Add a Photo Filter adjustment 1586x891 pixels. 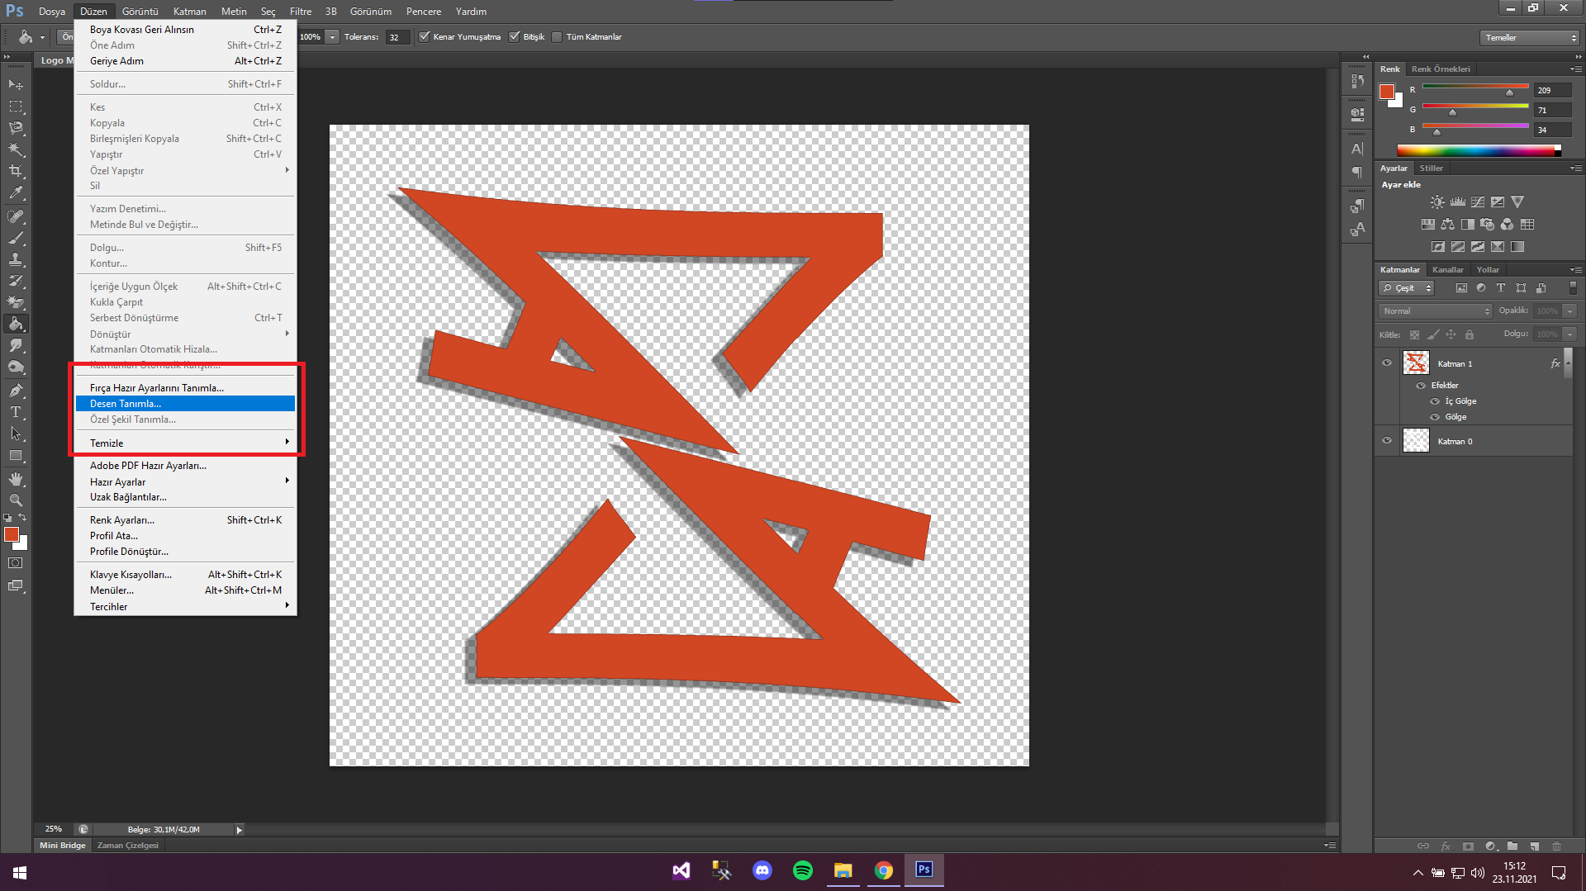[1488, 225]
